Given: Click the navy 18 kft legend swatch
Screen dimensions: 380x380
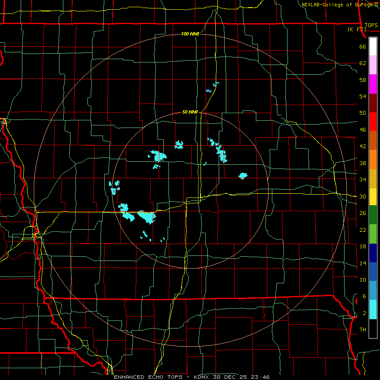Looking at the screenshot, I should (x=373, y=253).
